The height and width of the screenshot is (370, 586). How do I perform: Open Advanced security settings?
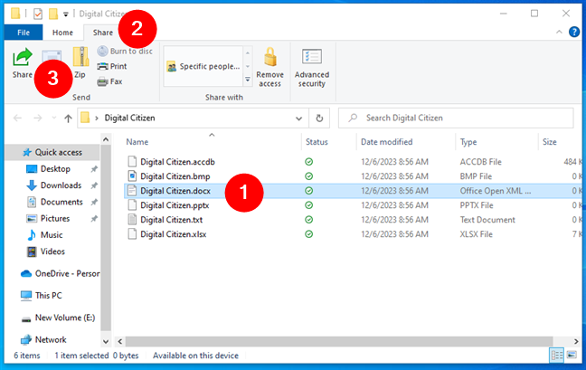click(312, 68)
